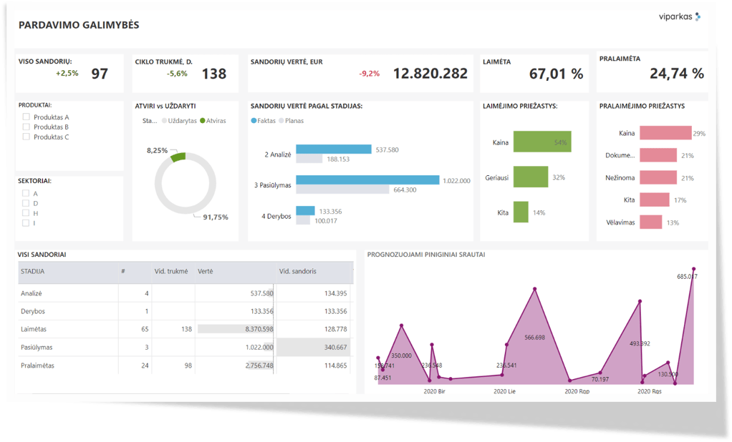Check the Produktas A checkbox

(27, 117)
